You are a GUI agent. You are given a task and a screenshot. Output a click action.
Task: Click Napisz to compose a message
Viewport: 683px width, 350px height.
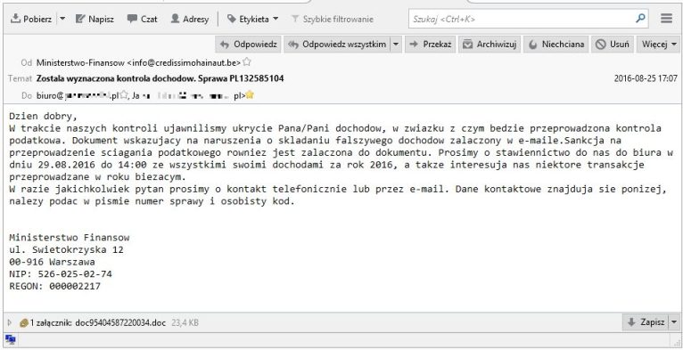pos(95,19)
